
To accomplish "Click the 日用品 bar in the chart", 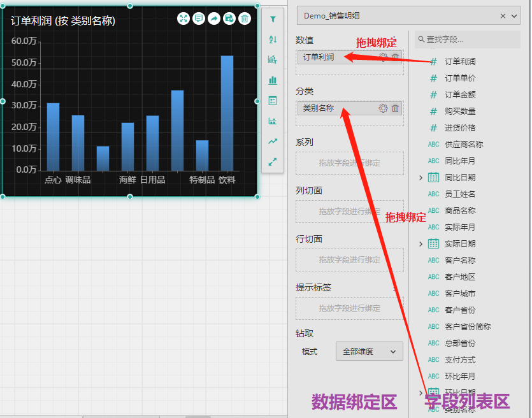I will click(x=152, y=143).
